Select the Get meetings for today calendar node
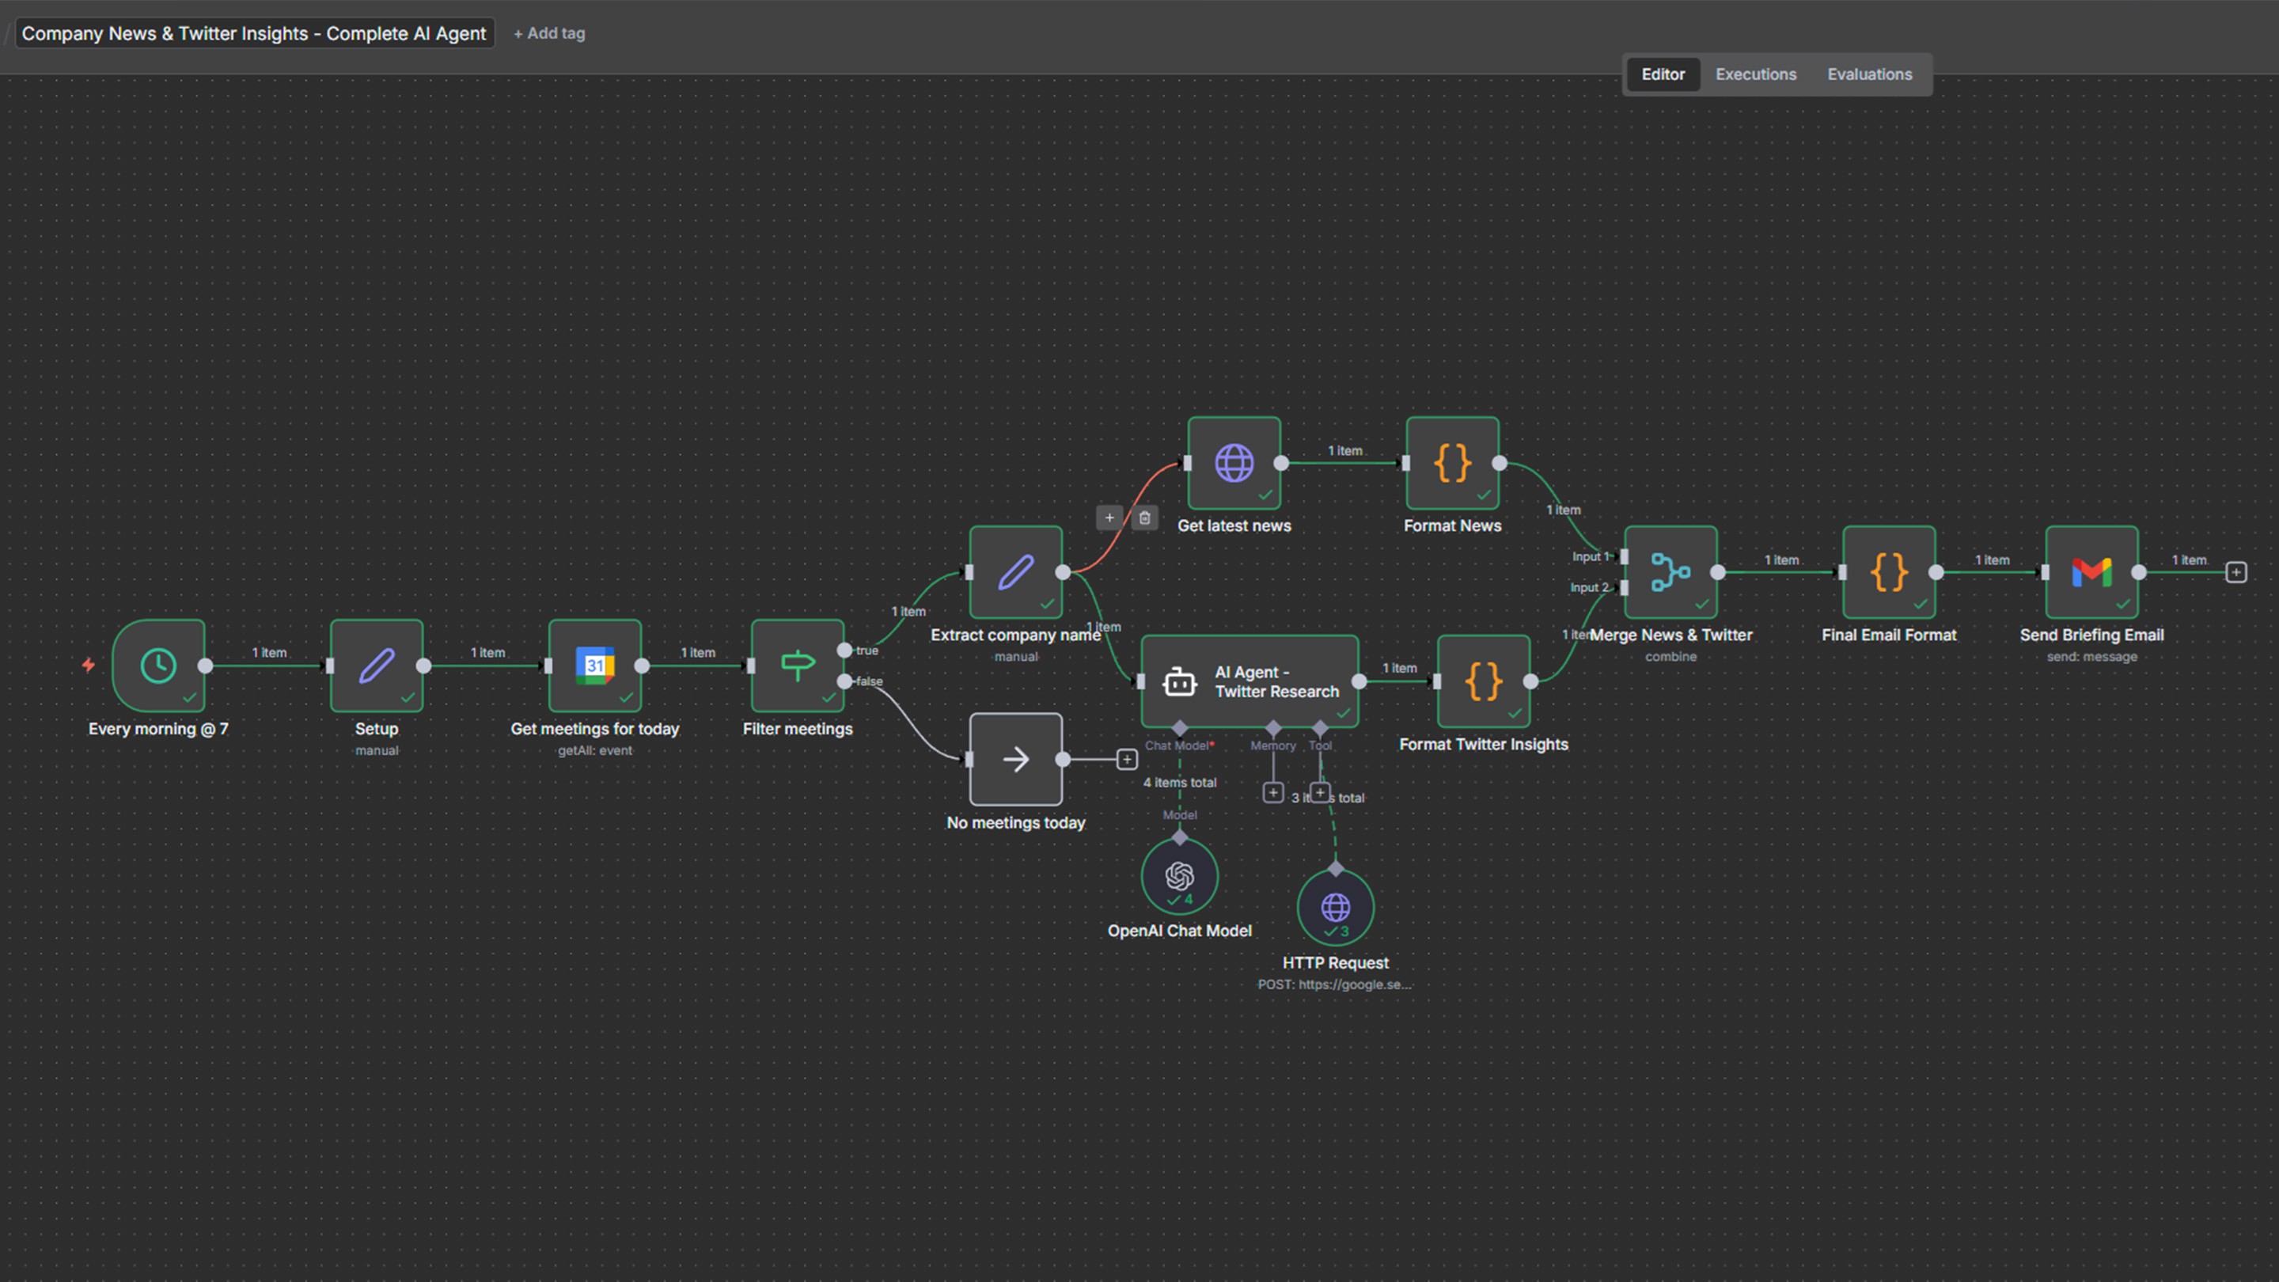 pyautogui.click(x=594, y=666)
